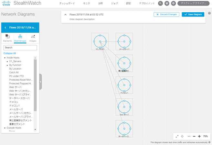Switch to the Images tab
Viewport: 212px width, 145px height.
(x=33, y=38)
